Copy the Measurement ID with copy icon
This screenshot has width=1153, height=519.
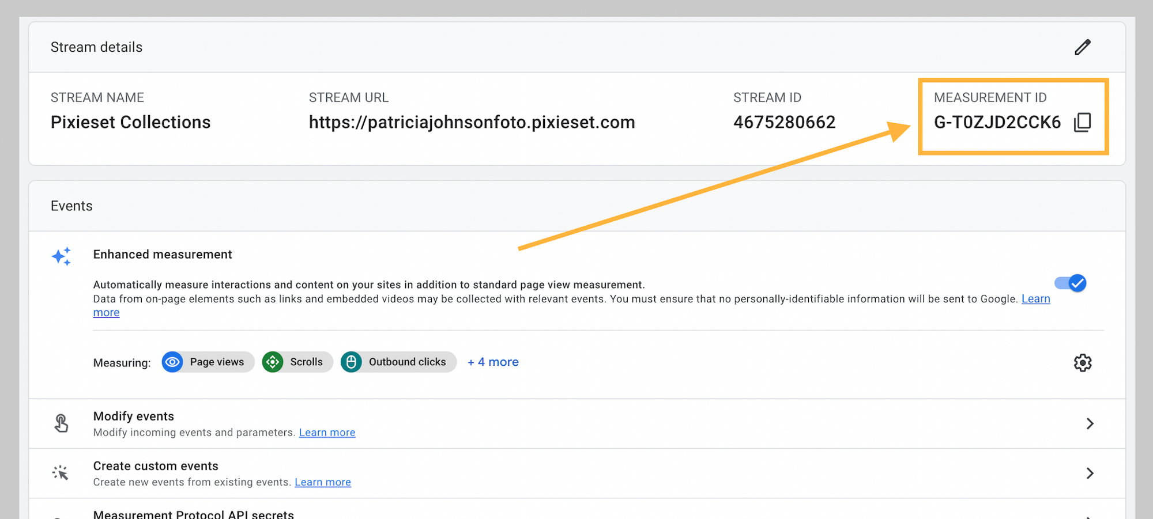(x=1082, y=122)
